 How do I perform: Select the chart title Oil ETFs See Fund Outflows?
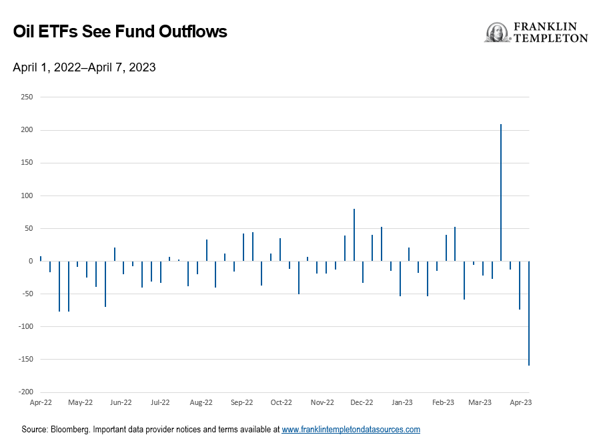120,31
